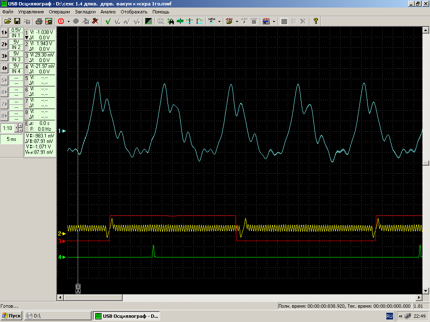Viewport: 430px width, 322px height.
Task: Open the dropdown arrow next to MEM
Action: (x=219, y=21)
